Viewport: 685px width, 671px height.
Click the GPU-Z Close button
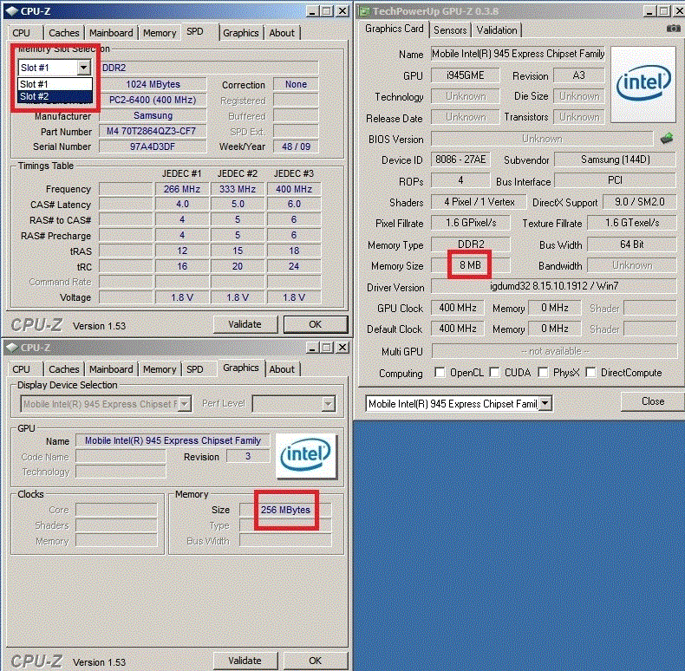tap(653, 401)
